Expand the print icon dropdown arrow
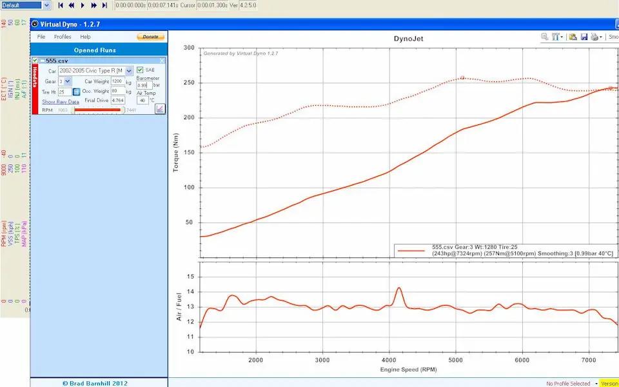 (601, 37)
